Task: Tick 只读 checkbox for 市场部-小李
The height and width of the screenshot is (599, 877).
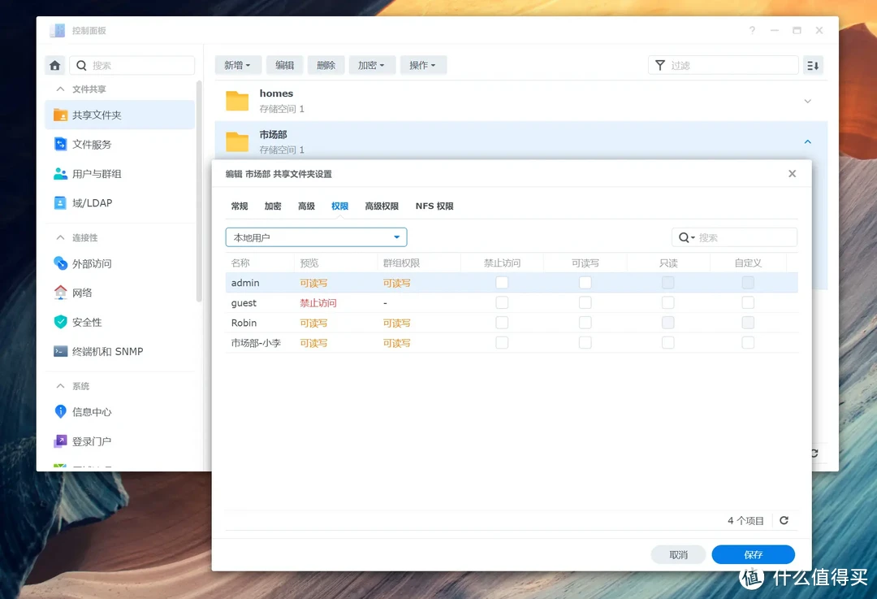Action: 667,343
